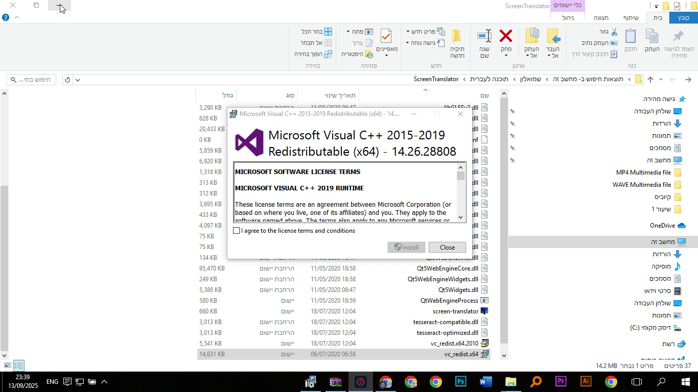Click the Windows Start button
Screen dimensions: 698x392
(x=686, y=382)
